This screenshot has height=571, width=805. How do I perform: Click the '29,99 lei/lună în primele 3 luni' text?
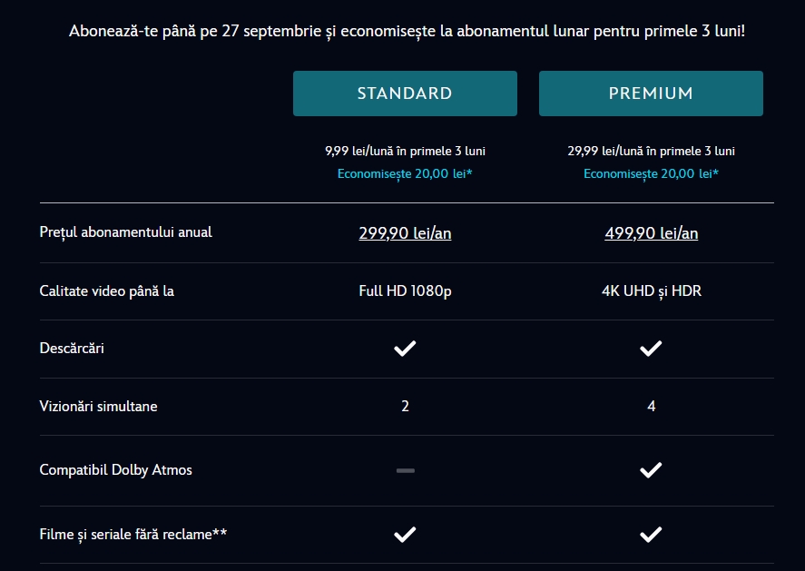click(651, 151)
